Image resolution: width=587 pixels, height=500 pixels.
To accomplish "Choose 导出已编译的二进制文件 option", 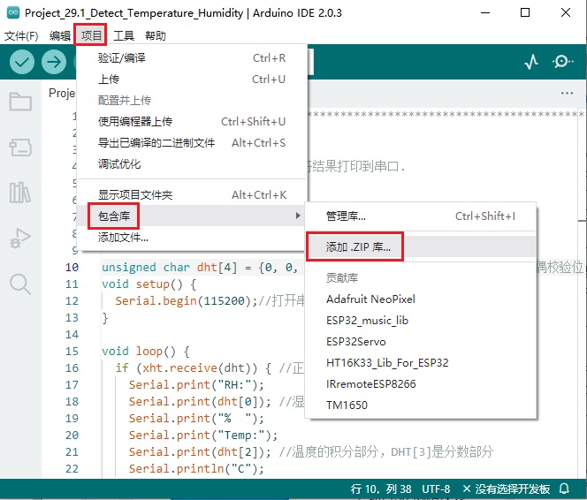I will (156, 142).
